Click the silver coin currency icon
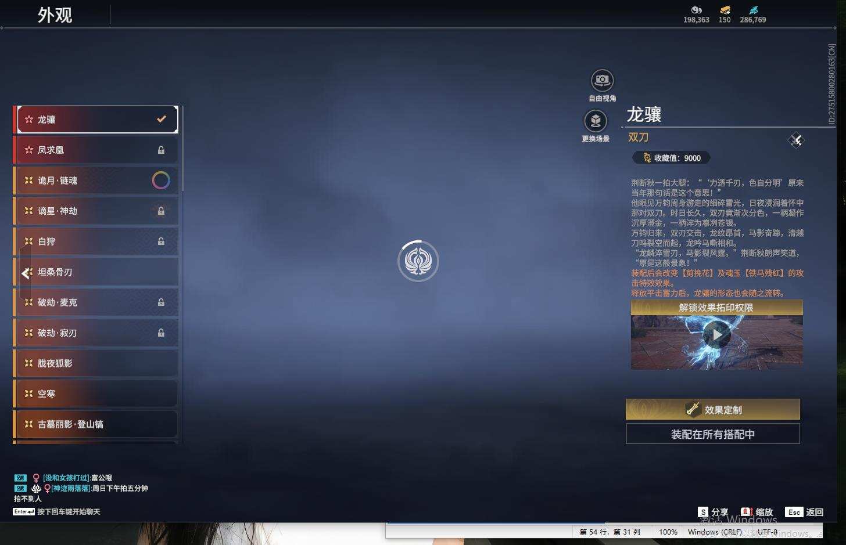 [696, 10]
